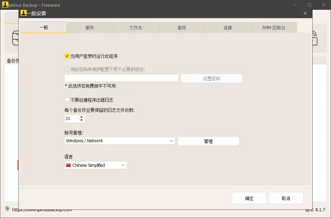Maximize the Iperius Backup main window
331x218 pixels.
310,5
